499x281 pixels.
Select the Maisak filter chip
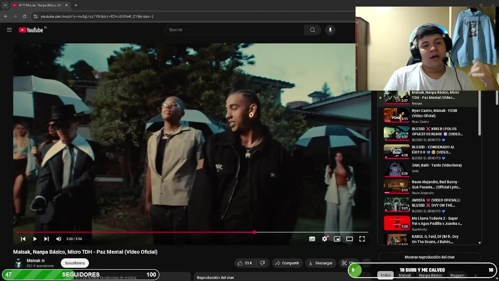(x=405, y=275)
